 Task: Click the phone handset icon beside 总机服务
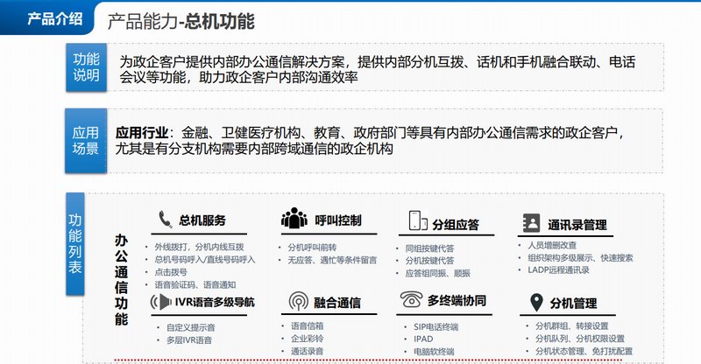pos(165,220)
